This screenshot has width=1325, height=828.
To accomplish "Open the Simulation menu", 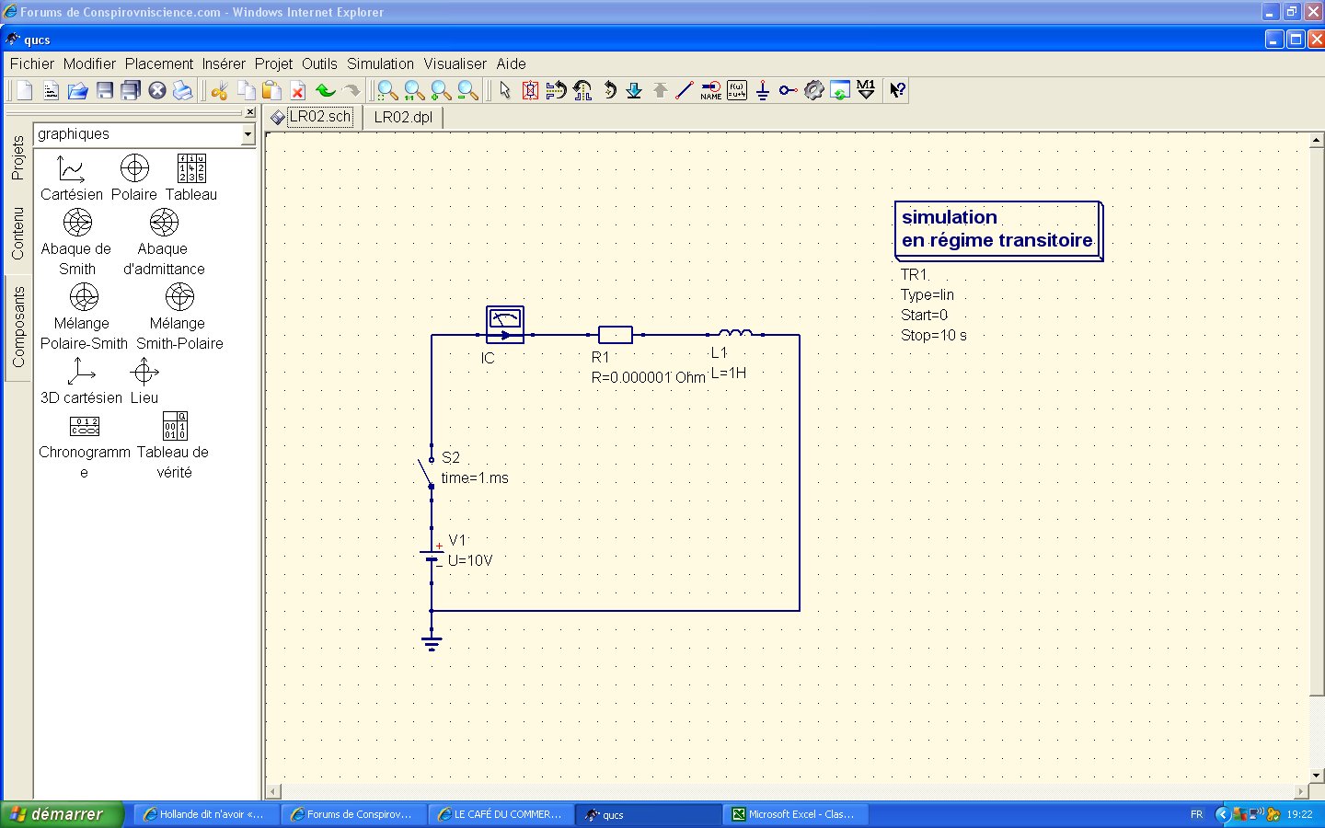I will click(x=380, y=63).
